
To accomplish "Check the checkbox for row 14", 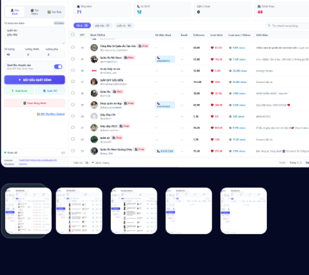I will tap(73, 47).
